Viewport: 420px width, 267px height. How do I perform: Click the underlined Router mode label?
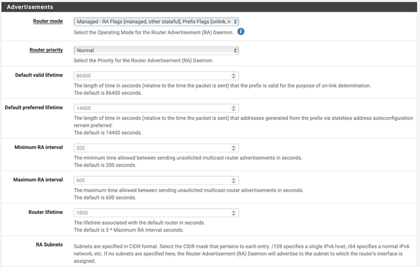48,21
